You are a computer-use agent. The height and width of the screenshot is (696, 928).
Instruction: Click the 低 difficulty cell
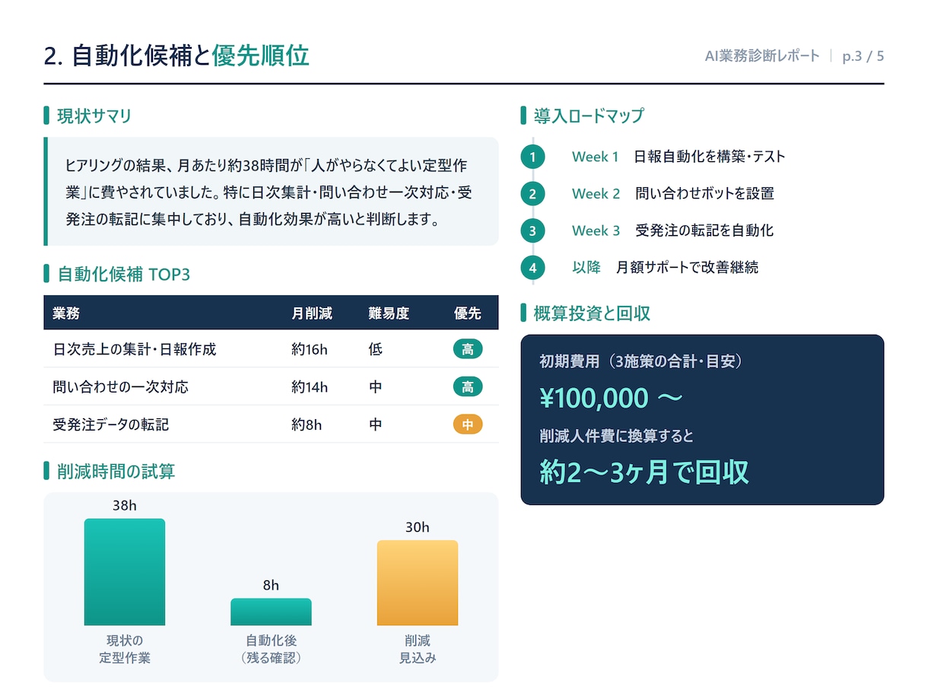(375, 350)
